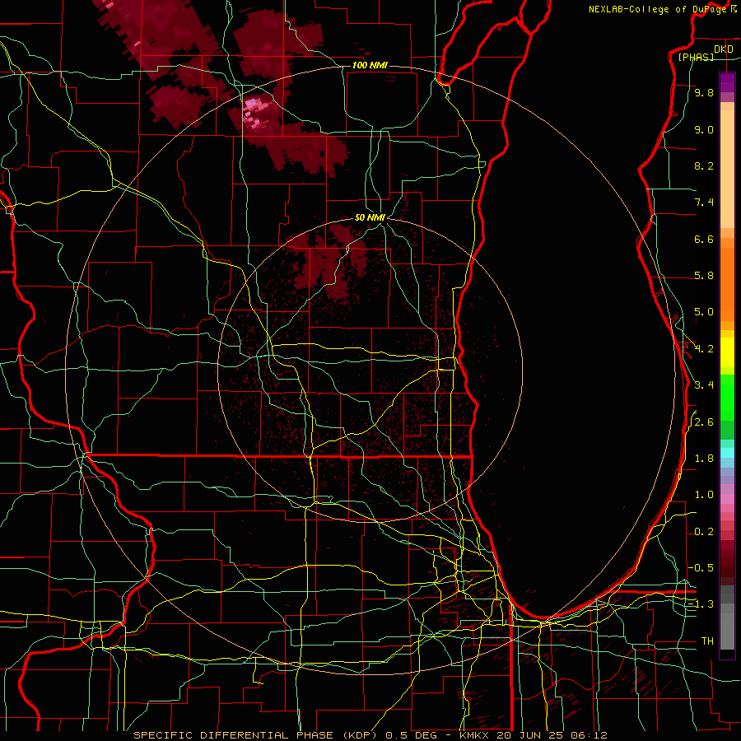Click the 5.8 scale value

(x=704, y=276)
